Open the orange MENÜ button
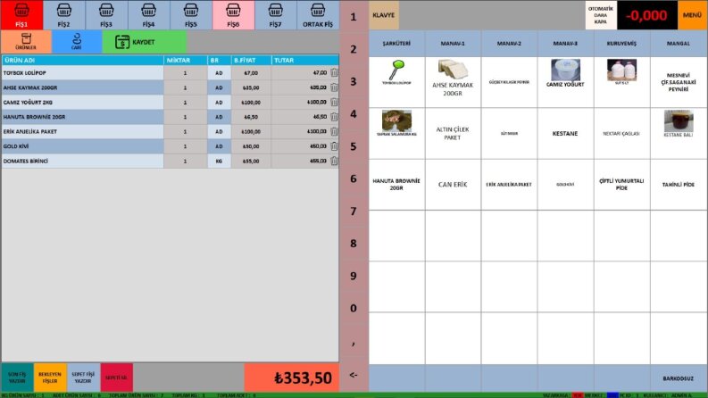This screenshot has height=398, width=708. coord(692,15)
